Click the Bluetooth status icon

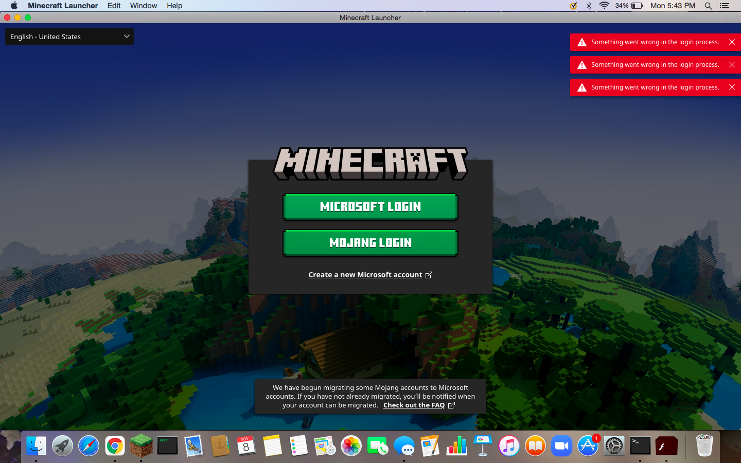click(589, 6)
